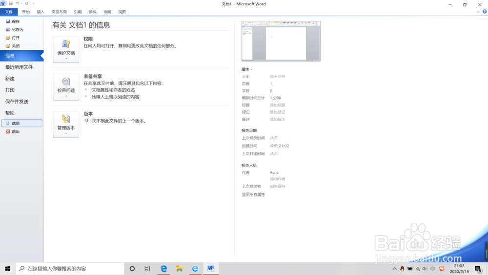Click 退出 to exit Word
Viewport: 488px width, 275px height.
[13, 131]
